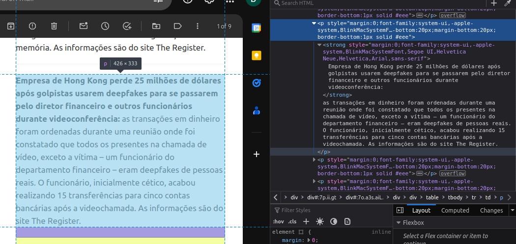The image size is (516, 244).
Task: Select the p breadcrumb
Action: (502, 198)
